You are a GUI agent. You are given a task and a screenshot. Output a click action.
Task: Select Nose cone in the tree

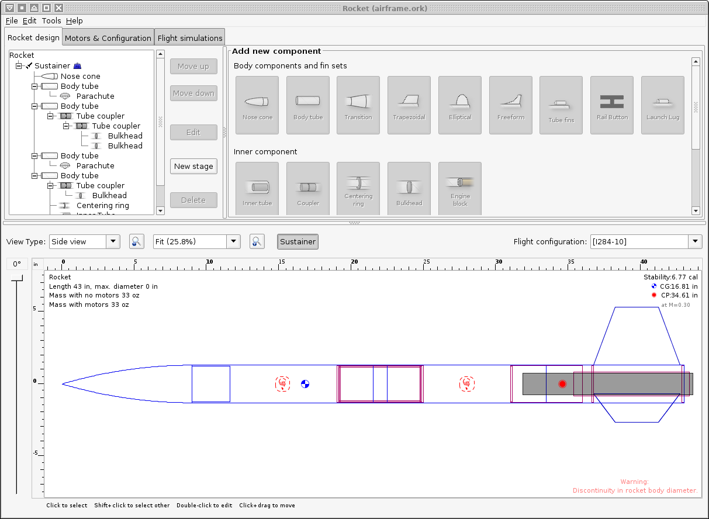(81, 76)
